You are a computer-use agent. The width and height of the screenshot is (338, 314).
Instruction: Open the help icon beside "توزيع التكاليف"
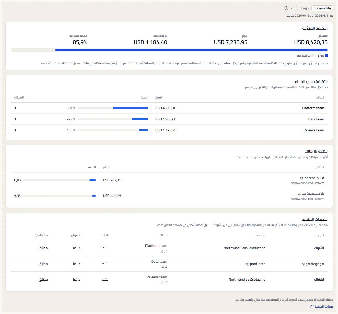point(286,8)
